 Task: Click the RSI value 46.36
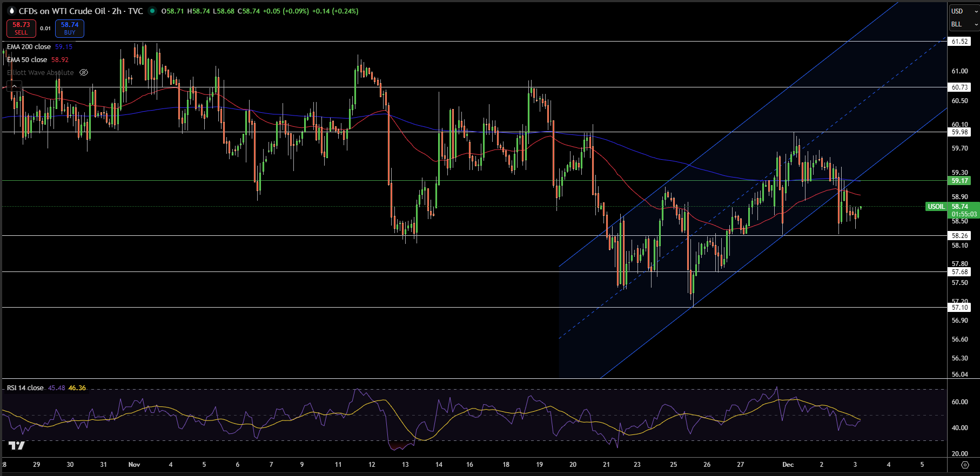click(77, 387)
